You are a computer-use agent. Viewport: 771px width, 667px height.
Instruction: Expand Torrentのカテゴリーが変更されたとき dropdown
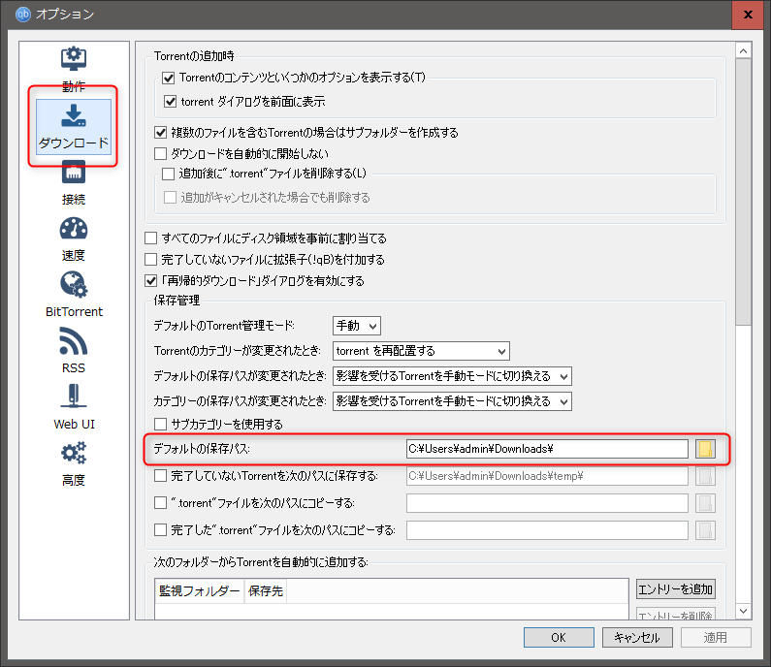click(421, 351)
